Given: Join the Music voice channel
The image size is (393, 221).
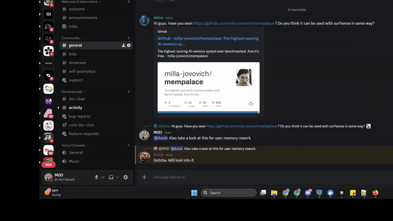Looking at the screenshot, I should coord(74,161).
